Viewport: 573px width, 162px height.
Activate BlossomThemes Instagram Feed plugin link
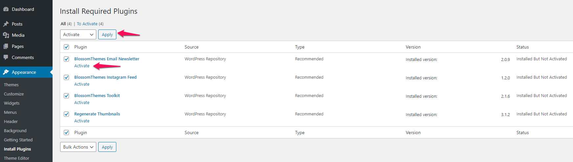pyautogui.click(x=82, y=84)
